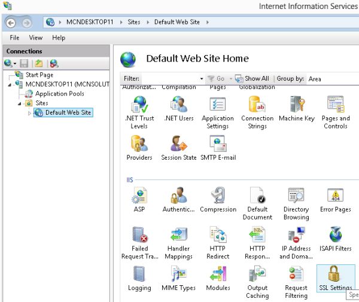Open the HTTP Redirect feature
The height and width of the screenshot is (302, 359).
pos(218,243)
